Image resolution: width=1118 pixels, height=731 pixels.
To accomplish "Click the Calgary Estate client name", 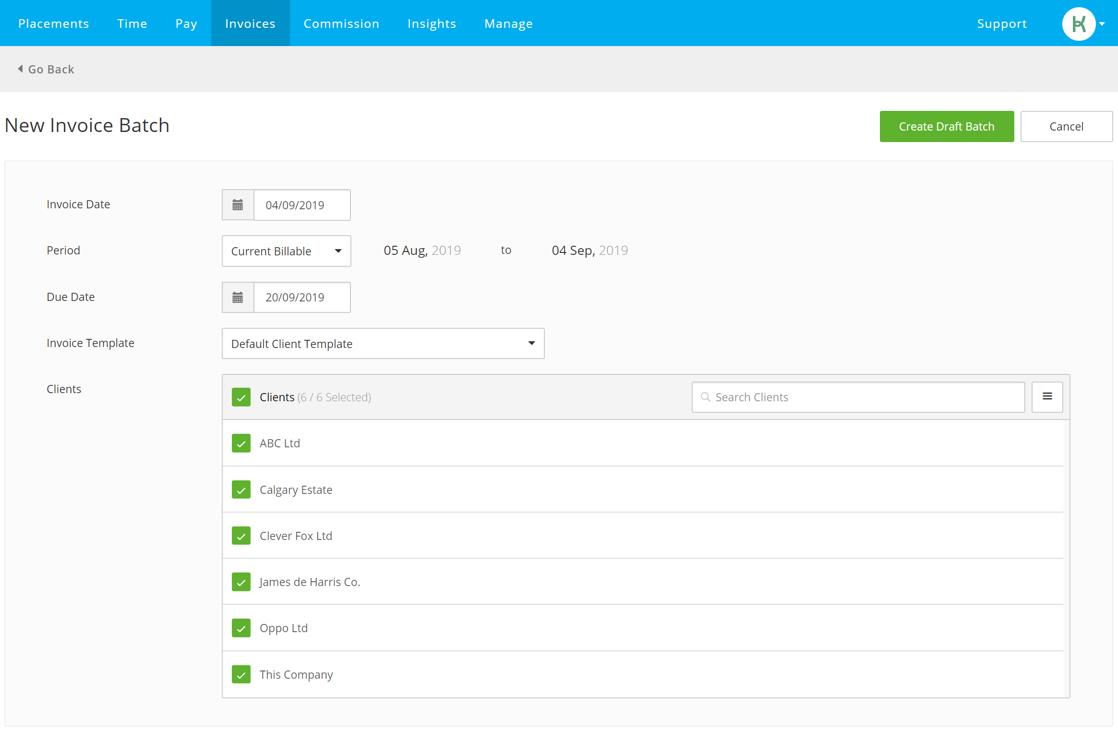I will [x=296, y=490].
